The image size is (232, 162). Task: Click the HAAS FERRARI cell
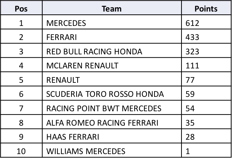(112, 136)
